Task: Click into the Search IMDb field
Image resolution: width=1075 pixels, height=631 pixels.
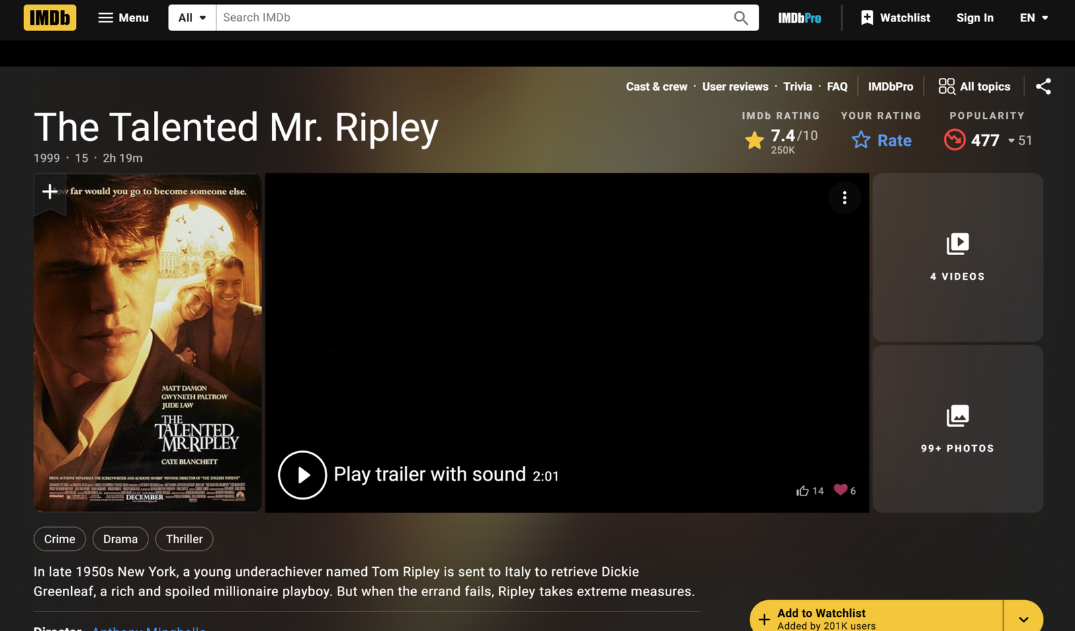Action: point(470,17)
